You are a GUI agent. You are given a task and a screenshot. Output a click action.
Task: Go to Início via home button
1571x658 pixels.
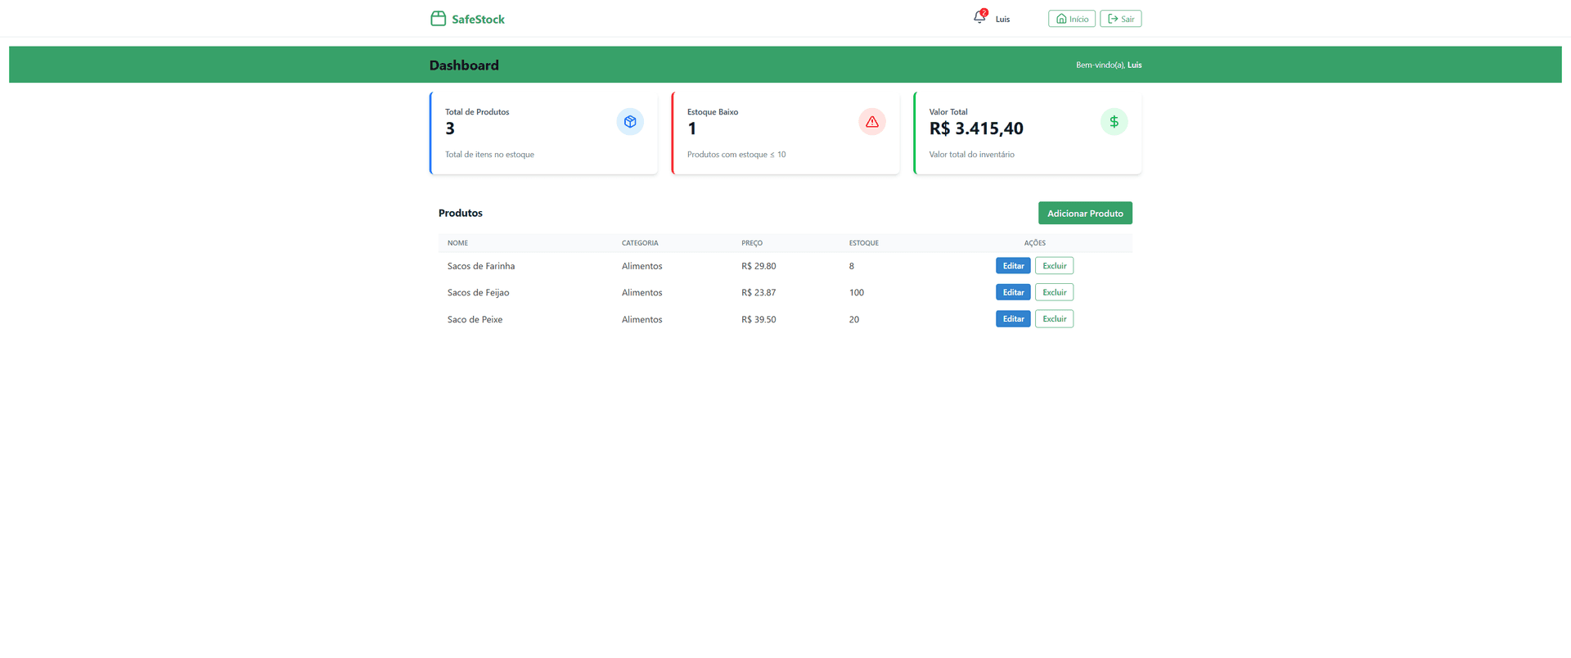click(x=1072, y=19)
